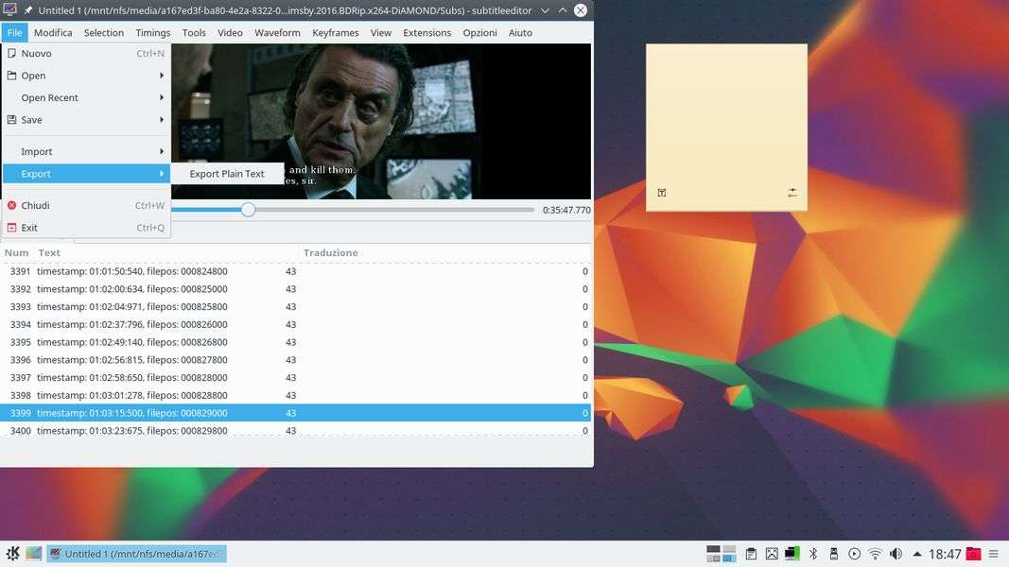Open the media player tray icon
Viewport: 1009px width, 567px height.
[854, 554]
